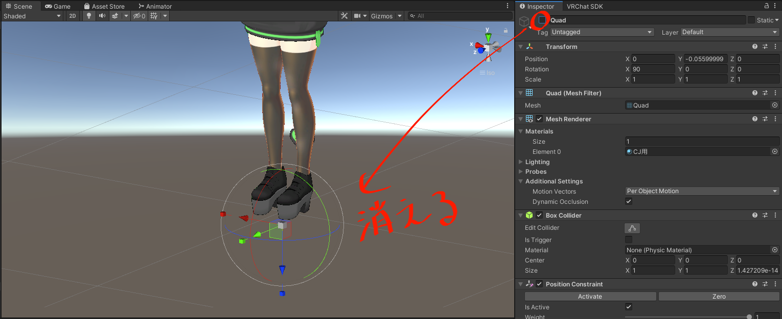
Task: Open Box Collider three-dot context menu
Action: click(x=775, y=215)
